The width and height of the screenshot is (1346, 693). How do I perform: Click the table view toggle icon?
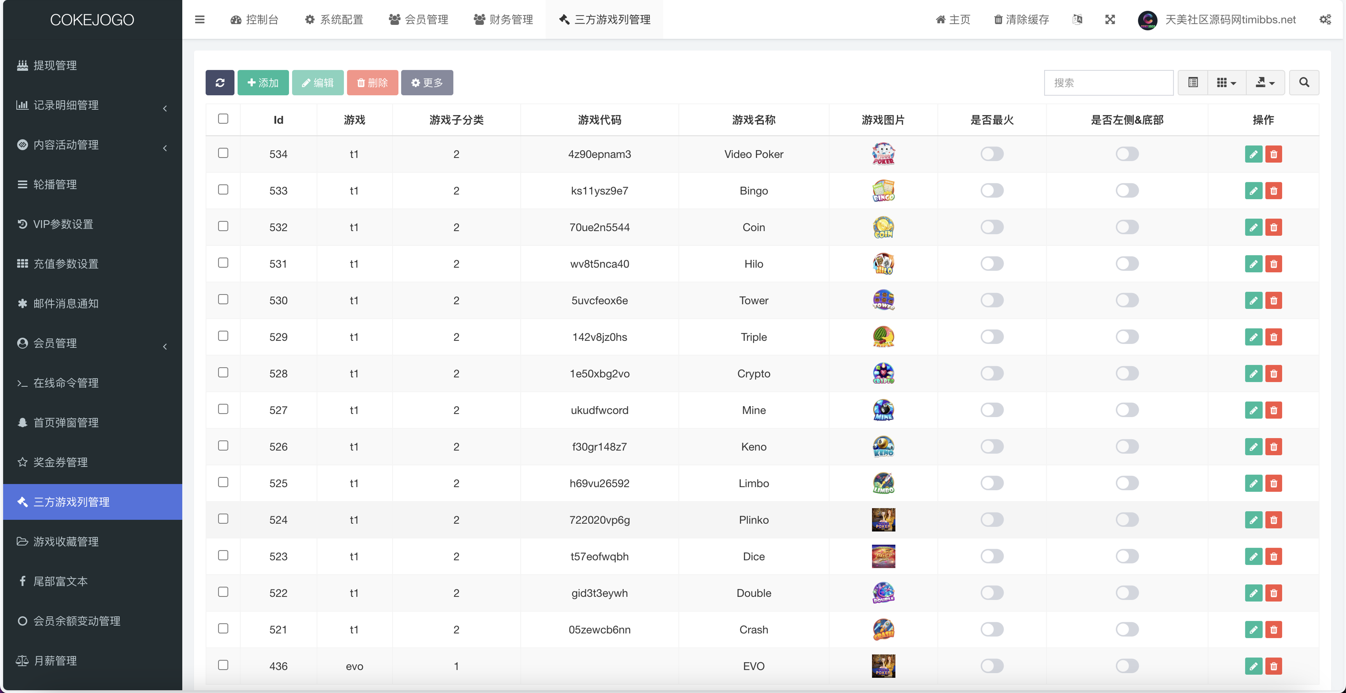pos(1193,82)
